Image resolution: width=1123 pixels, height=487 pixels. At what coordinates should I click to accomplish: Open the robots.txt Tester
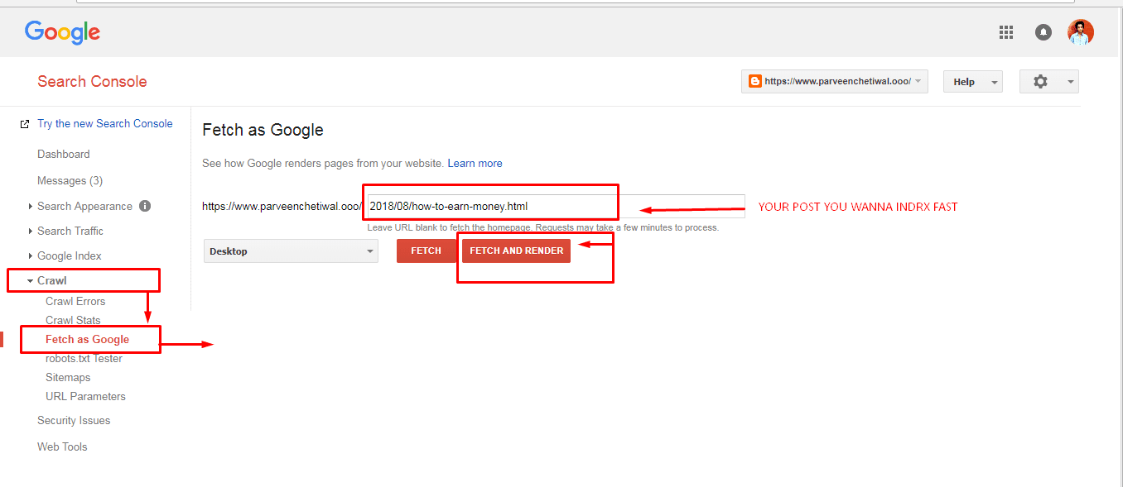pos(84,358)
